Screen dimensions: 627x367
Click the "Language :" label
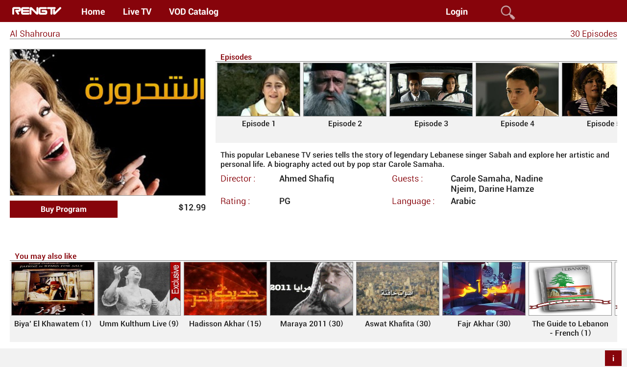tap(413, 201)
